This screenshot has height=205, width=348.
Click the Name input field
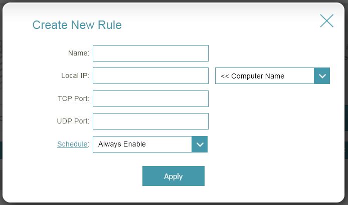click(150, 53)
